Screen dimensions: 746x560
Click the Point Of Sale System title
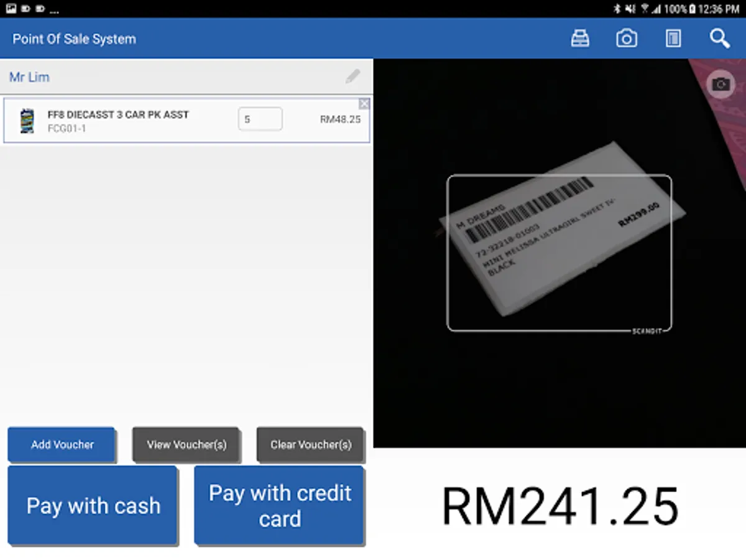pos(74,39)
